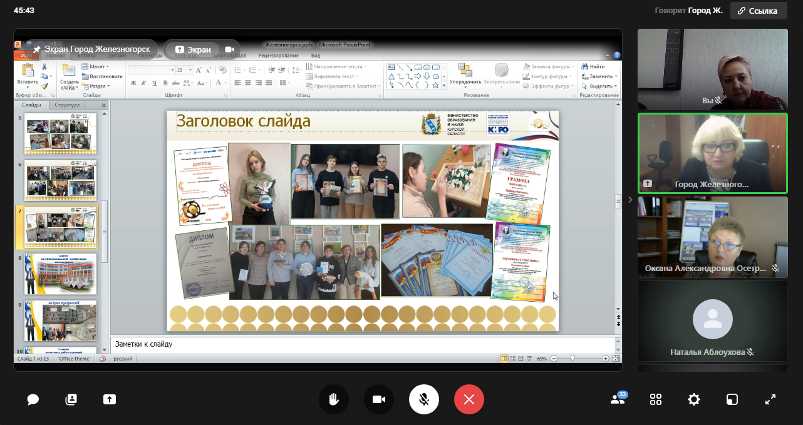
Task: Toggle the camera in the bottom bar
Action: (x=379, y=399)
